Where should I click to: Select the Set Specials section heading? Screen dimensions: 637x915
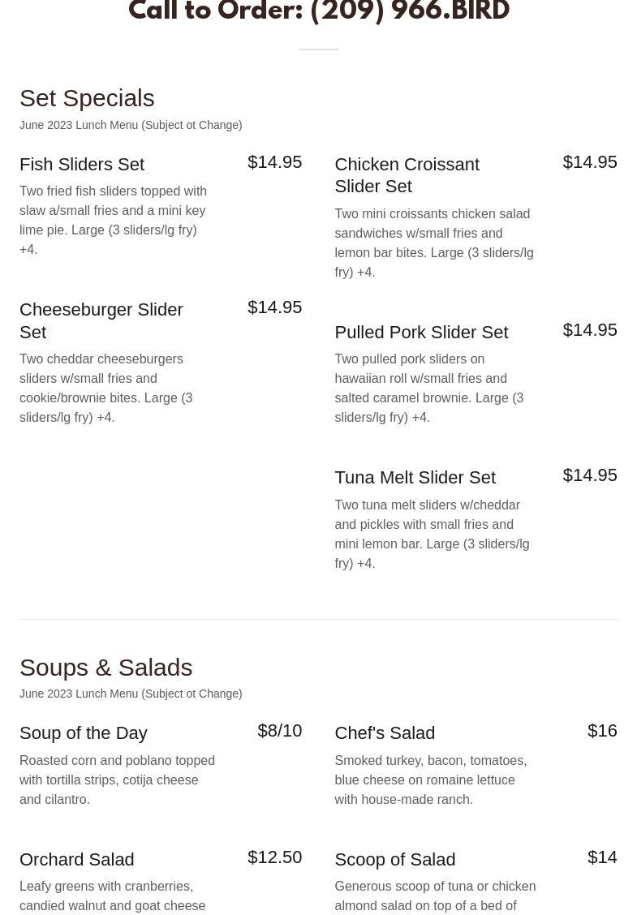pos(87,98)
